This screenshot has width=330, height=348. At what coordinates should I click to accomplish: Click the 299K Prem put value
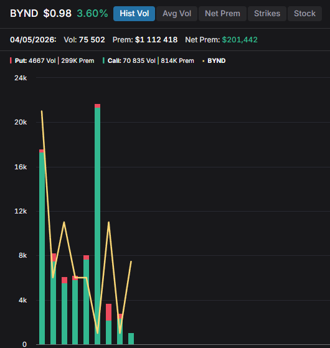(77, 60)
